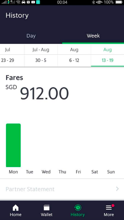Tap the battery icon in status bar
Viewport: 124px width, 220px height.
click(x=119, y=2)
